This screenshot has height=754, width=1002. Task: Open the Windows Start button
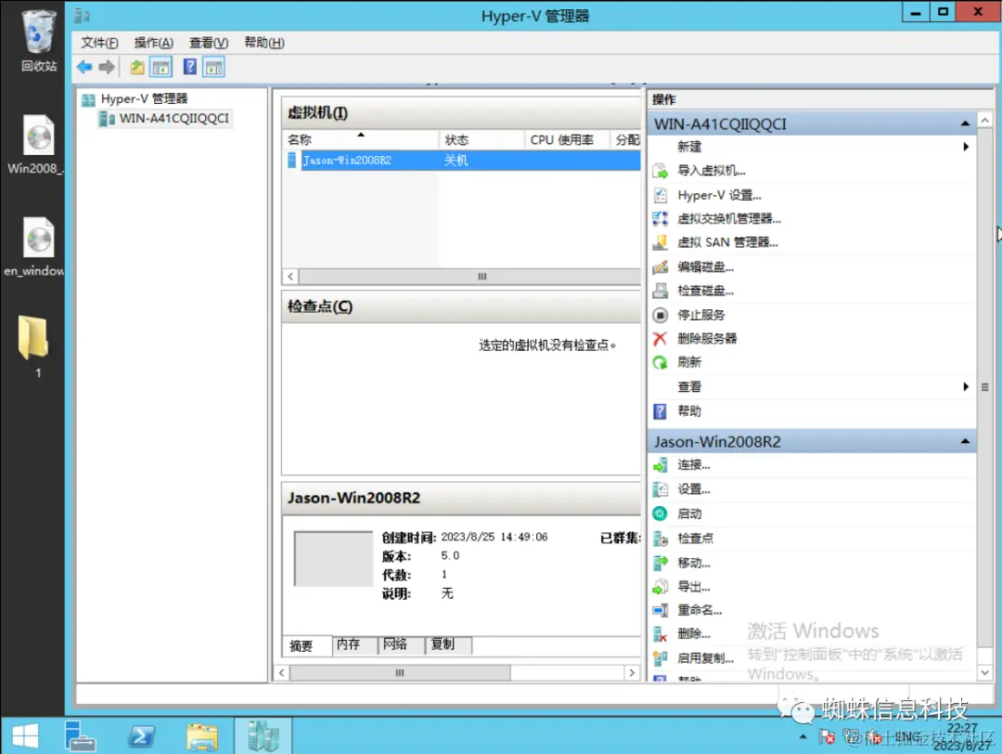26,735
